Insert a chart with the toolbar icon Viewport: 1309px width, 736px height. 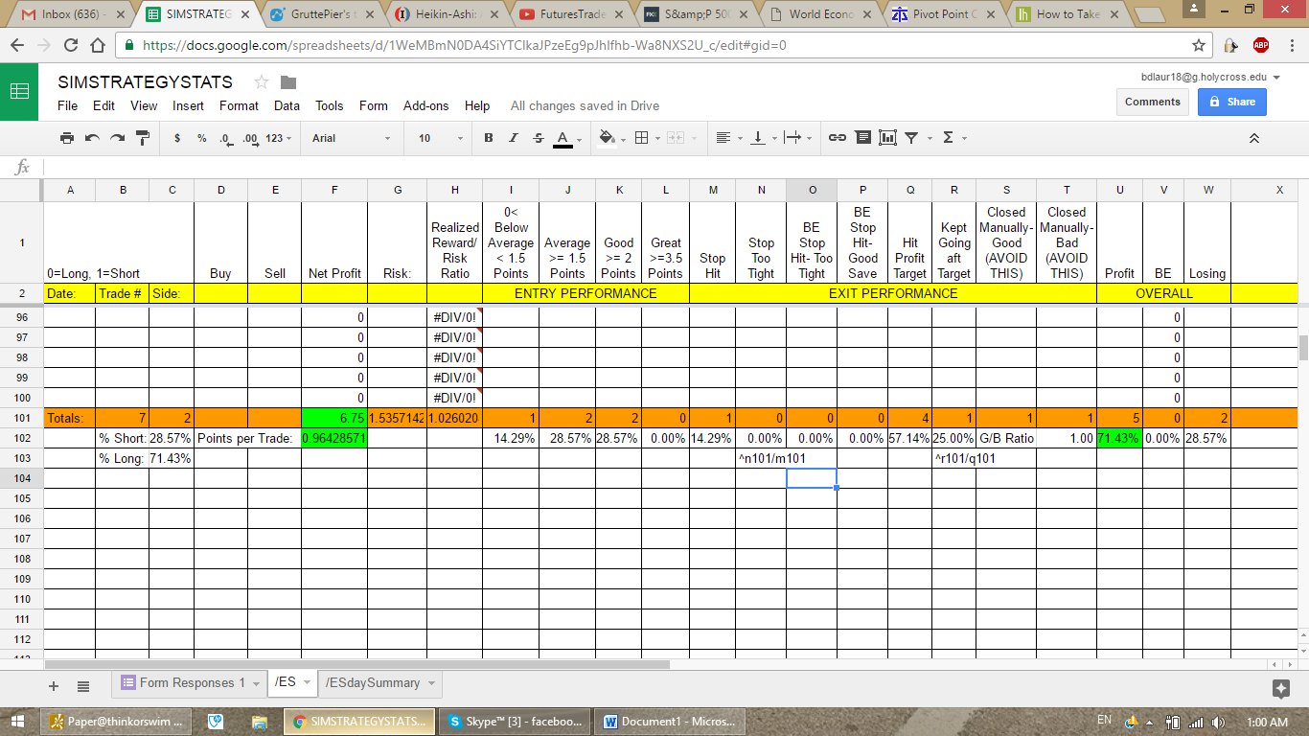[887, 138]
